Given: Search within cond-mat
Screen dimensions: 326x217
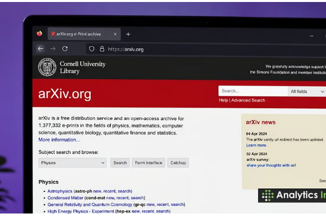Looking at the screenshot, I should [137, 198].
